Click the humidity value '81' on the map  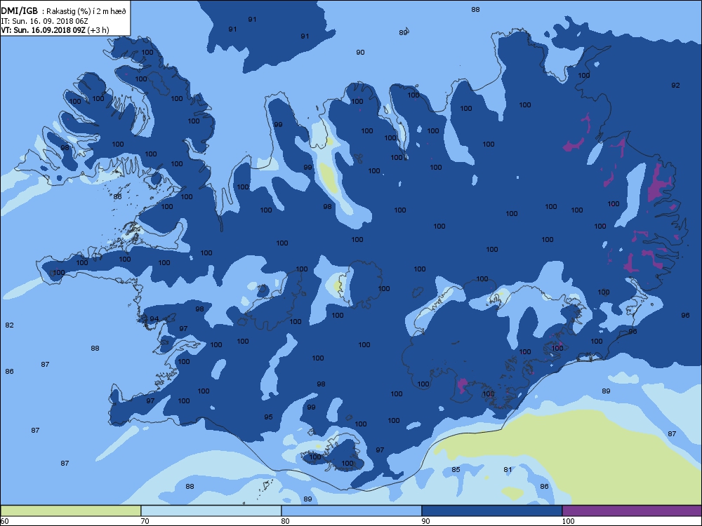pos(508,470)
